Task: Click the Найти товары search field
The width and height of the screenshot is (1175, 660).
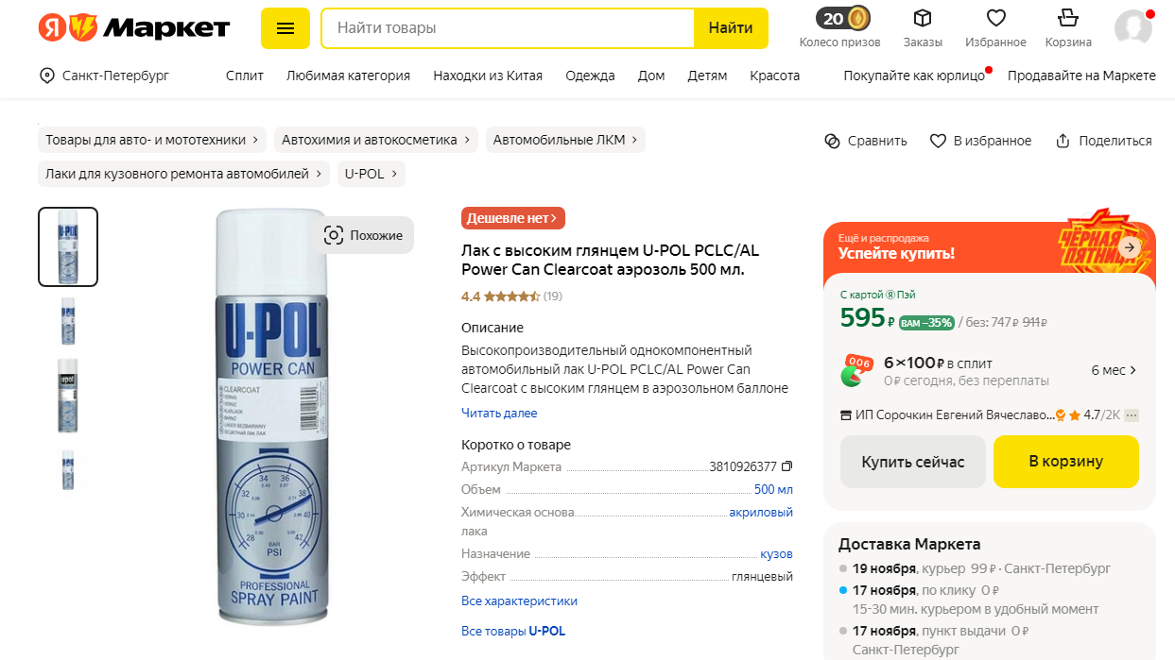Action: coord(508,28)
